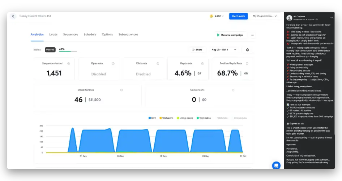Image resolution: width=342 pixels, height=181 pixels.
Task: Toggle the Total opens legend item
Action: (166, 118)
